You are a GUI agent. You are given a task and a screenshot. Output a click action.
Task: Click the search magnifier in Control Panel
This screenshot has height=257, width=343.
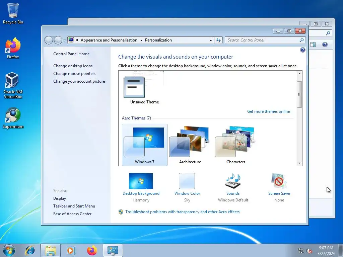coord(301,40)
